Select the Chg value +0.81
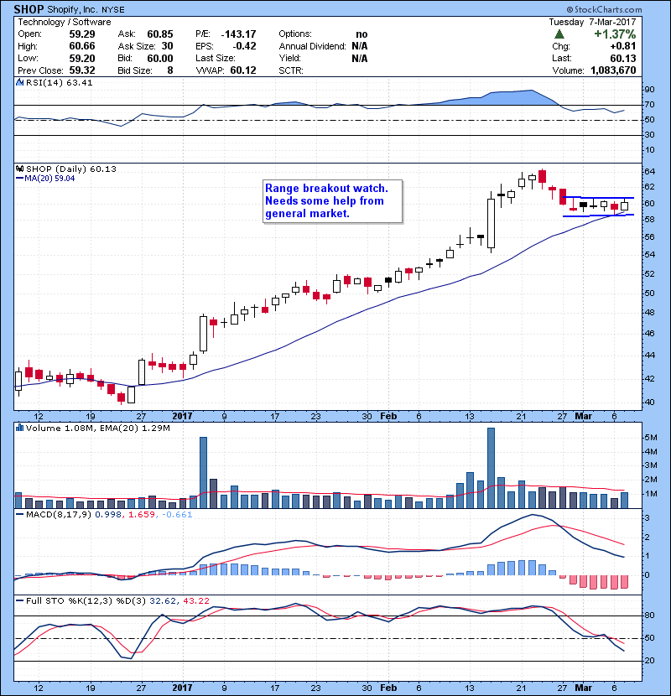The image size is (671, 696). pyautogui.click(x=623, y=46)
